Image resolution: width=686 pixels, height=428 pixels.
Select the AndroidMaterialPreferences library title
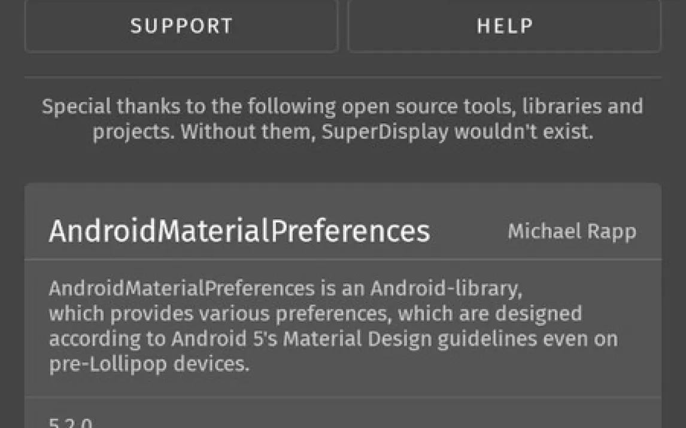239,231
